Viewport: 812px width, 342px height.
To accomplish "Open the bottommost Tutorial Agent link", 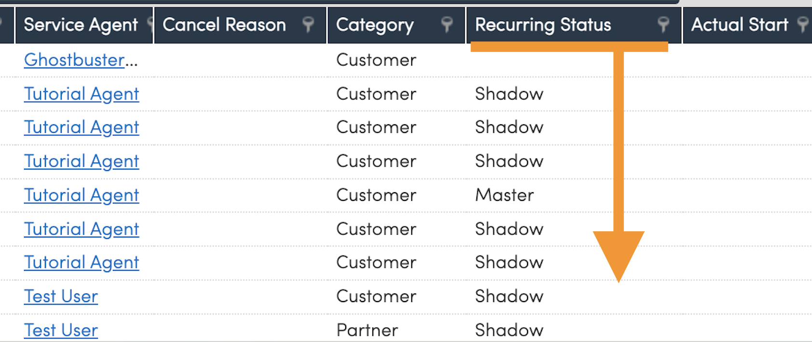I will 81,263.
